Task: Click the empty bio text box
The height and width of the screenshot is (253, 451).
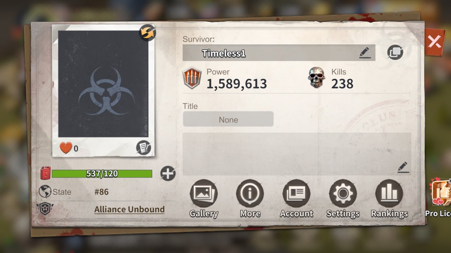Action: 297,154
